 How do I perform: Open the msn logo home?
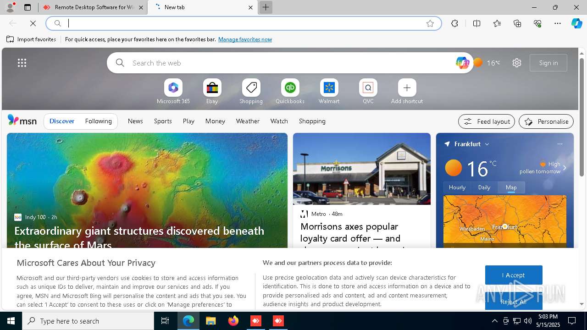tap(22, 121)
